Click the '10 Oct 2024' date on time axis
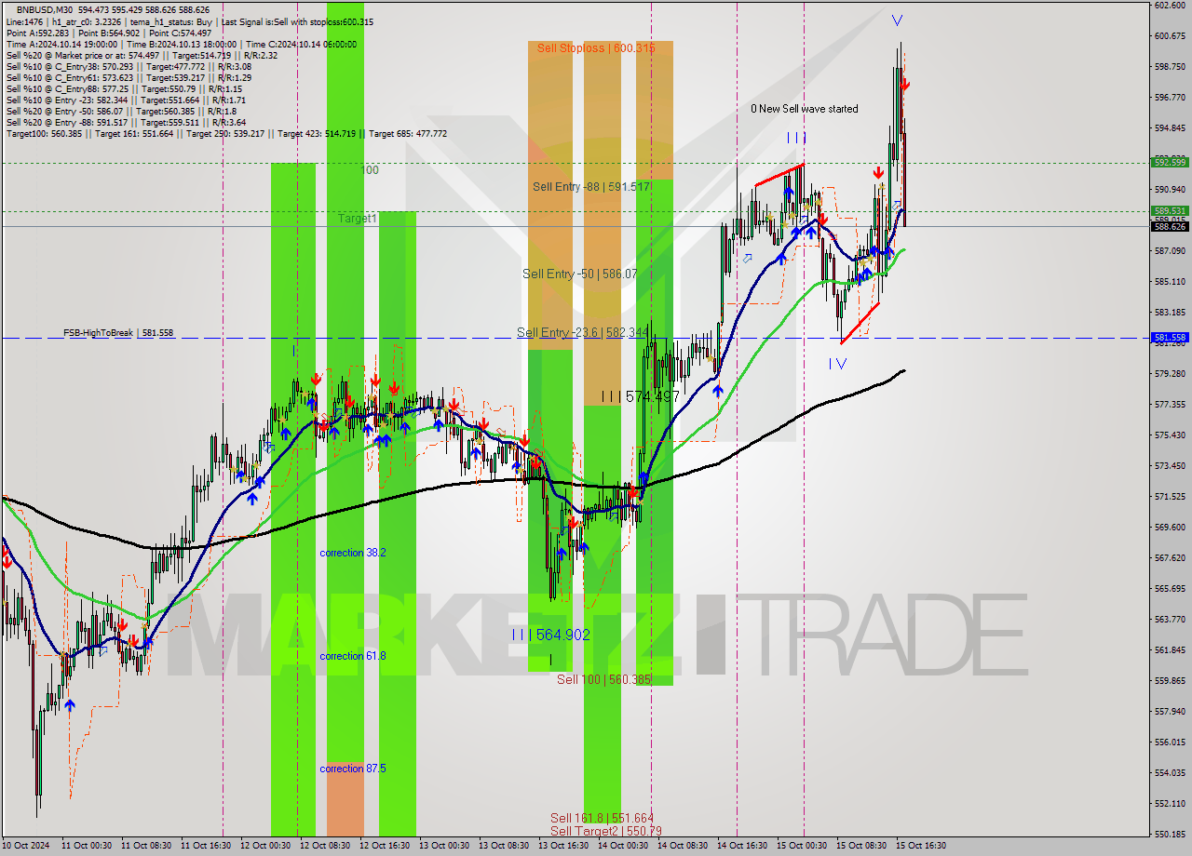 [25, 846]
